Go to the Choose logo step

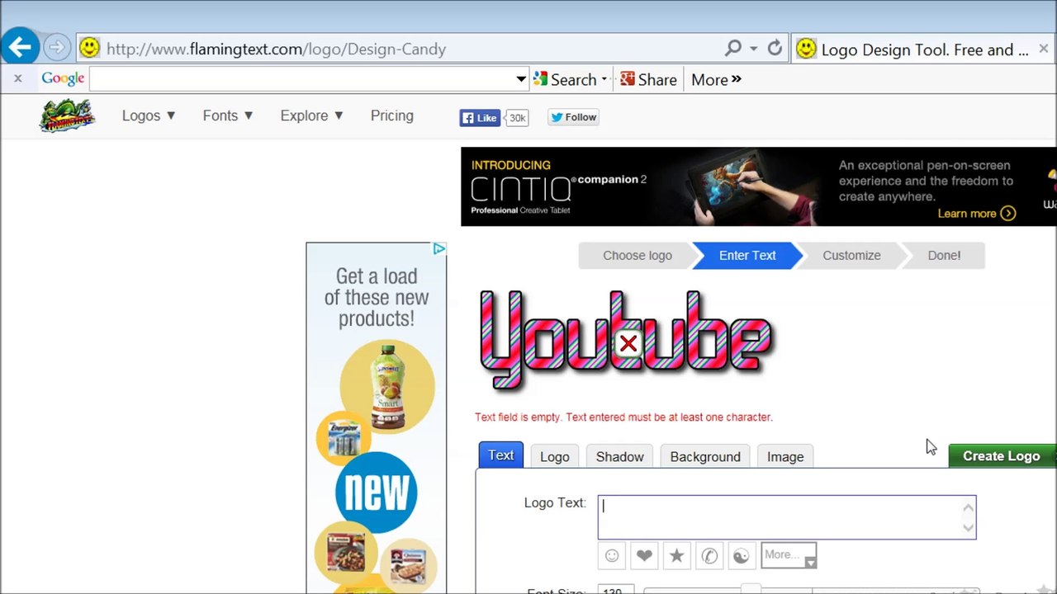tap(637, 256)
